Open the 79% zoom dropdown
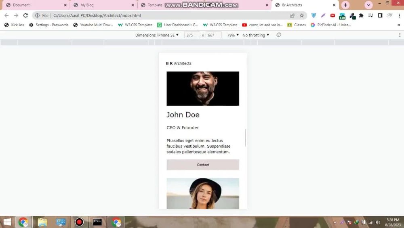This screenshot has height=228, width=404. [233, 35]
